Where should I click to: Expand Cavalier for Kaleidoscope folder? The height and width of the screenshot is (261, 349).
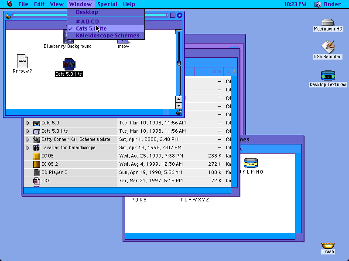[x=28, y=147]
